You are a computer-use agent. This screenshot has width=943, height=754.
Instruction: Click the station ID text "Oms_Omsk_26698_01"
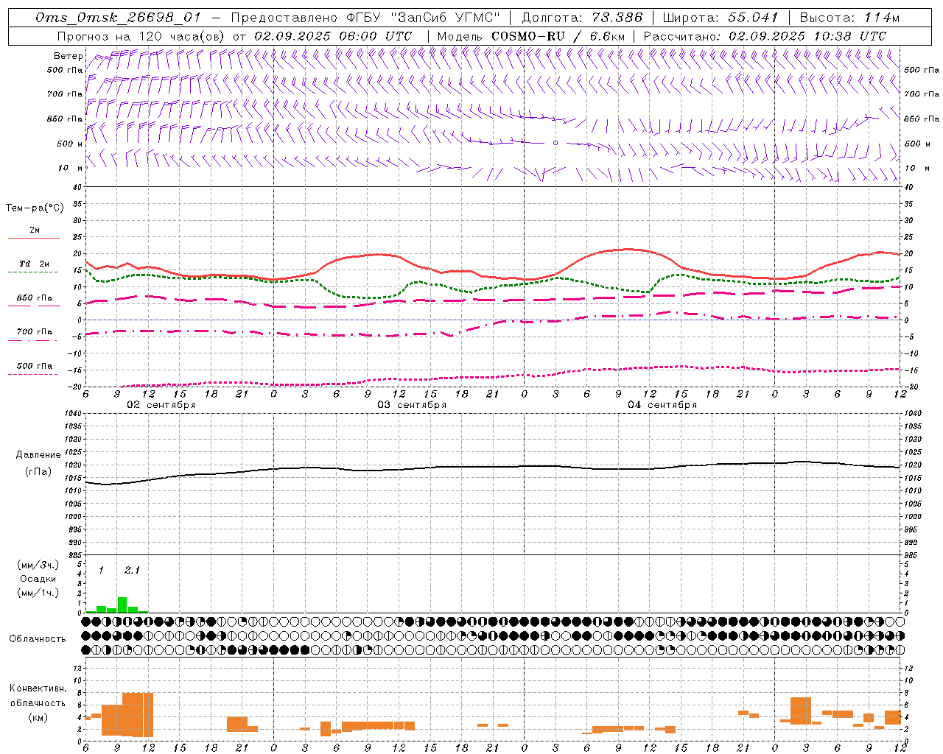point(119,18)
